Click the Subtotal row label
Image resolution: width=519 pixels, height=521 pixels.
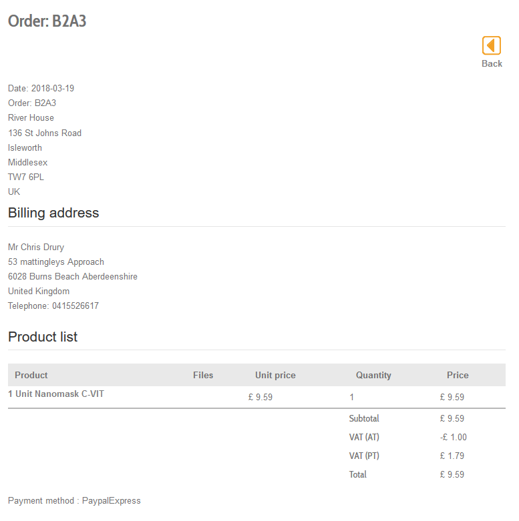[x=364, y=418]
